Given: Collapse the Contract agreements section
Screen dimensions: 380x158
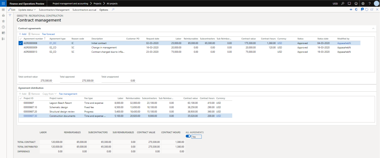Looking at the screenshot, I should point(372,28).
